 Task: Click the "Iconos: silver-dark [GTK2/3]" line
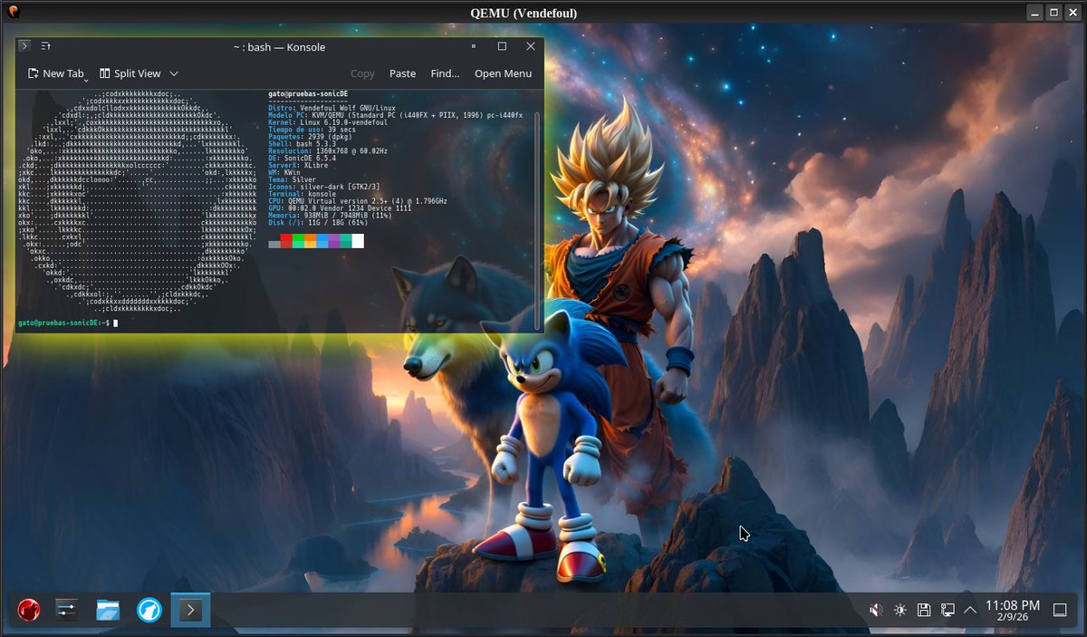[324, 188]
